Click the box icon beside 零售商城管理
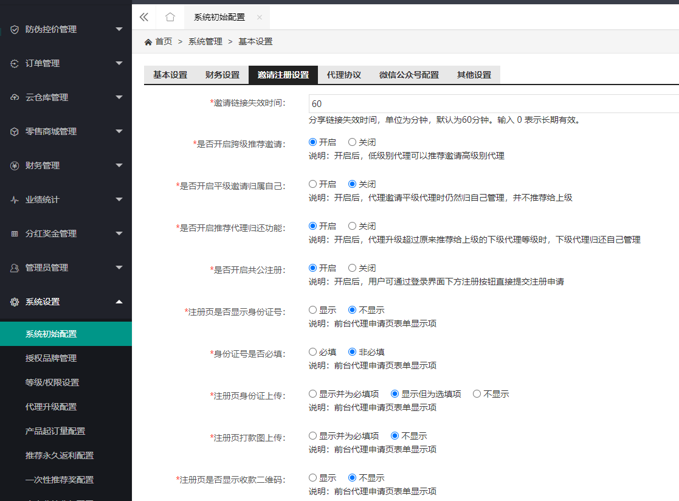Image resolution: width=679 pixels, height=501 pixels. pyautogui.click(x=15, y=132)
